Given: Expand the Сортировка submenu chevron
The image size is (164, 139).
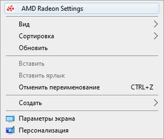Looking at the screenshot, I should (156, 36).
